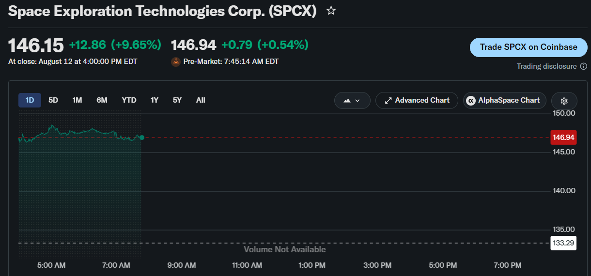Click the 150.00 axis value
This screenshot has height=276, width=591.
[x=564, y=113]
